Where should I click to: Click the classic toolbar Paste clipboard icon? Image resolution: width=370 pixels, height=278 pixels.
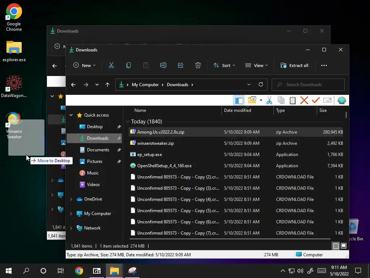[x=293, y=100]
